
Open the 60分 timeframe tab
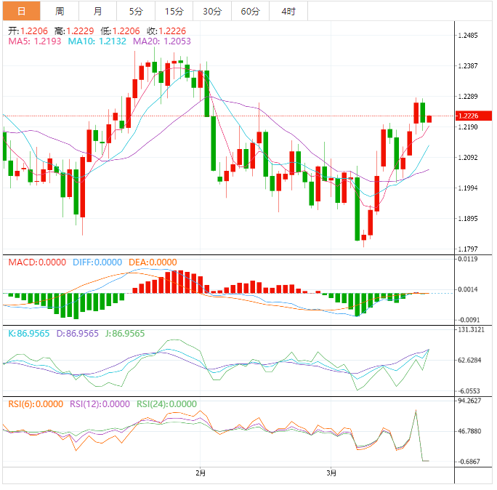click(x=250, y=11)
